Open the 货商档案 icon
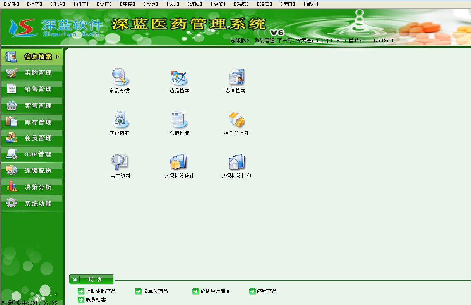Screen dimensions: 471x305 tap(236, 77)
